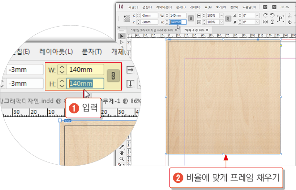Image resolution: width=296 pixels, height=190 pixels.
Task: Click the highlighted H height field in the main control panel
Action: tap(178, 22)
